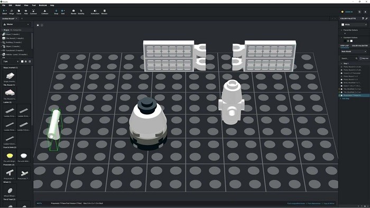
Task: Click the camera icon in viewport
Action: tap(38, 25)
